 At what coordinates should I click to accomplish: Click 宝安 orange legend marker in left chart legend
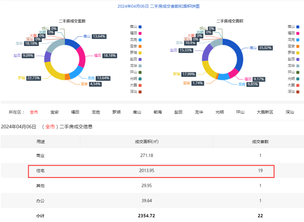click(x=140, y=46)
